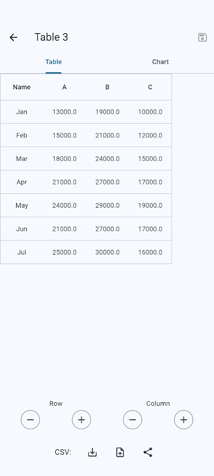Download the CSV file icon

click(x=92, y=452)
